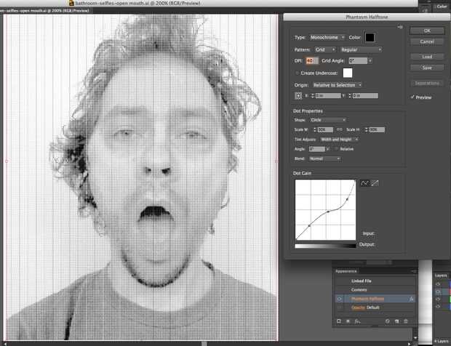The width and height of the screenshot is (451, 346).
Task: Click the Scale W stepper arrows
Action: (x=315, y=130)
